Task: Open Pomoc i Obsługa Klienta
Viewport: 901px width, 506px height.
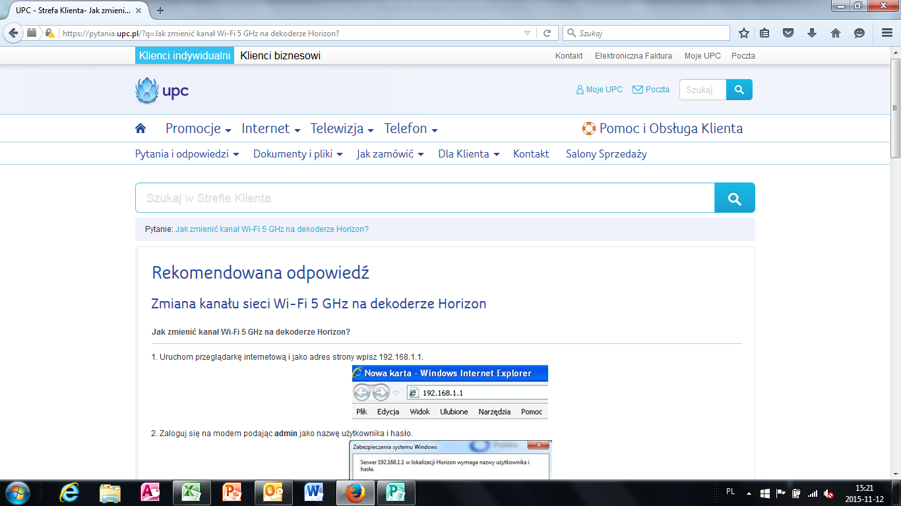Action: pyautogui.click(x=662, y=128)
